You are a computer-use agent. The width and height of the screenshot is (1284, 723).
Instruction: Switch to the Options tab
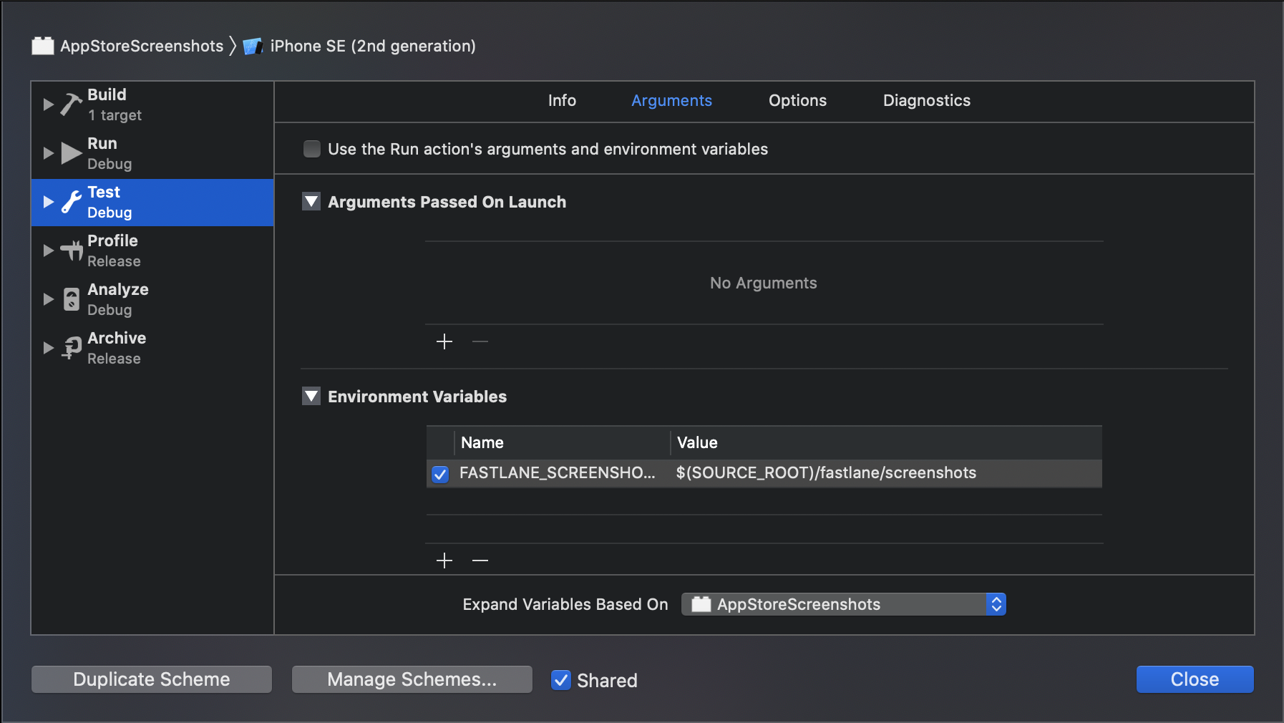click(797, 101)
